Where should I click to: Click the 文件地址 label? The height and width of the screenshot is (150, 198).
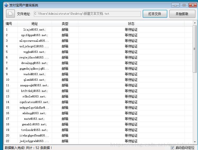point(24,14)
